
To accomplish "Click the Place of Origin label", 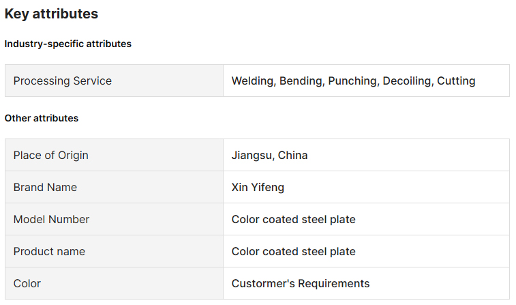I will pos(51,155).
